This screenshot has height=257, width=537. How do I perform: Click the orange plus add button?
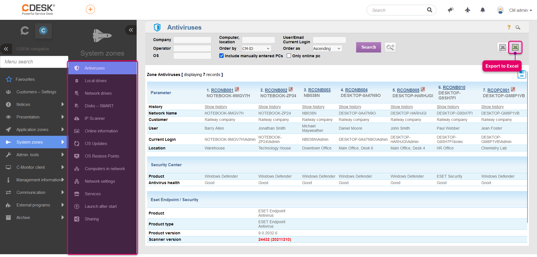[x=90, y=9]
